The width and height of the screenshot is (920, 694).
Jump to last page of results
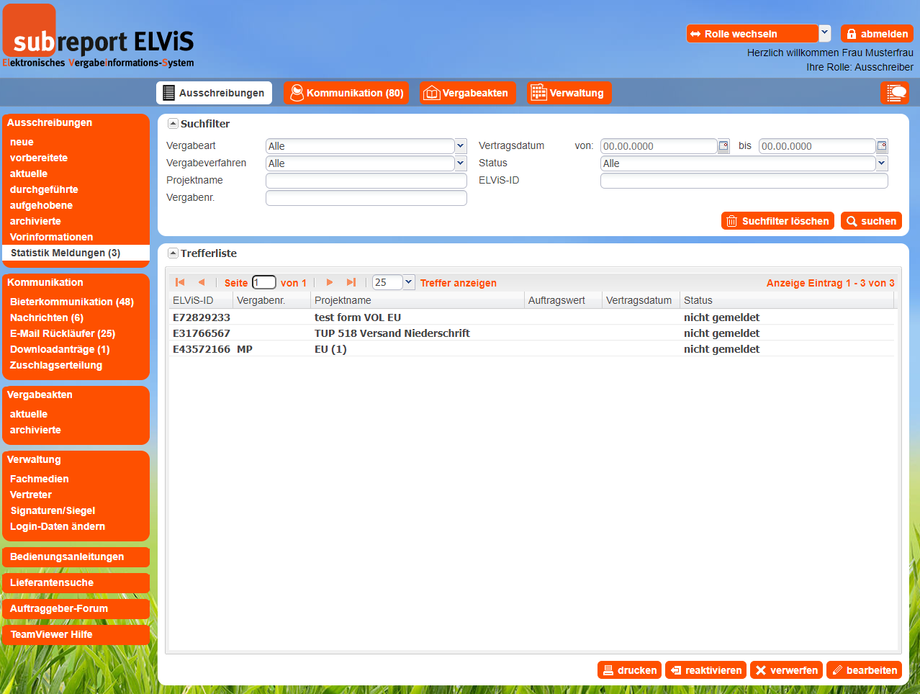(x=351, y=282)
